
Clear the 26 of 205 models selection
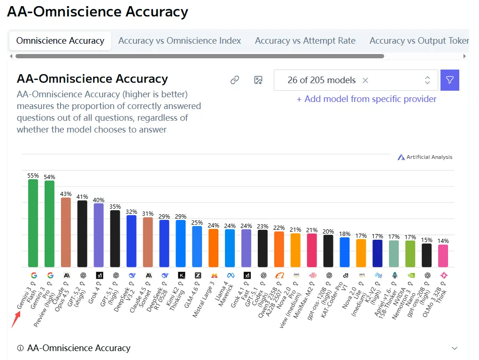[365, 80]
